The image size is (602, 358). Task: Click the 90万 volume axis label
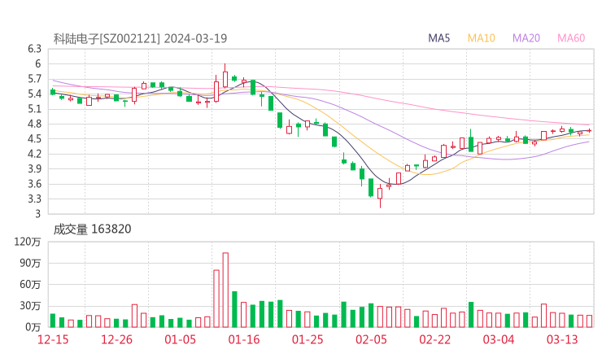pos(30,263)
